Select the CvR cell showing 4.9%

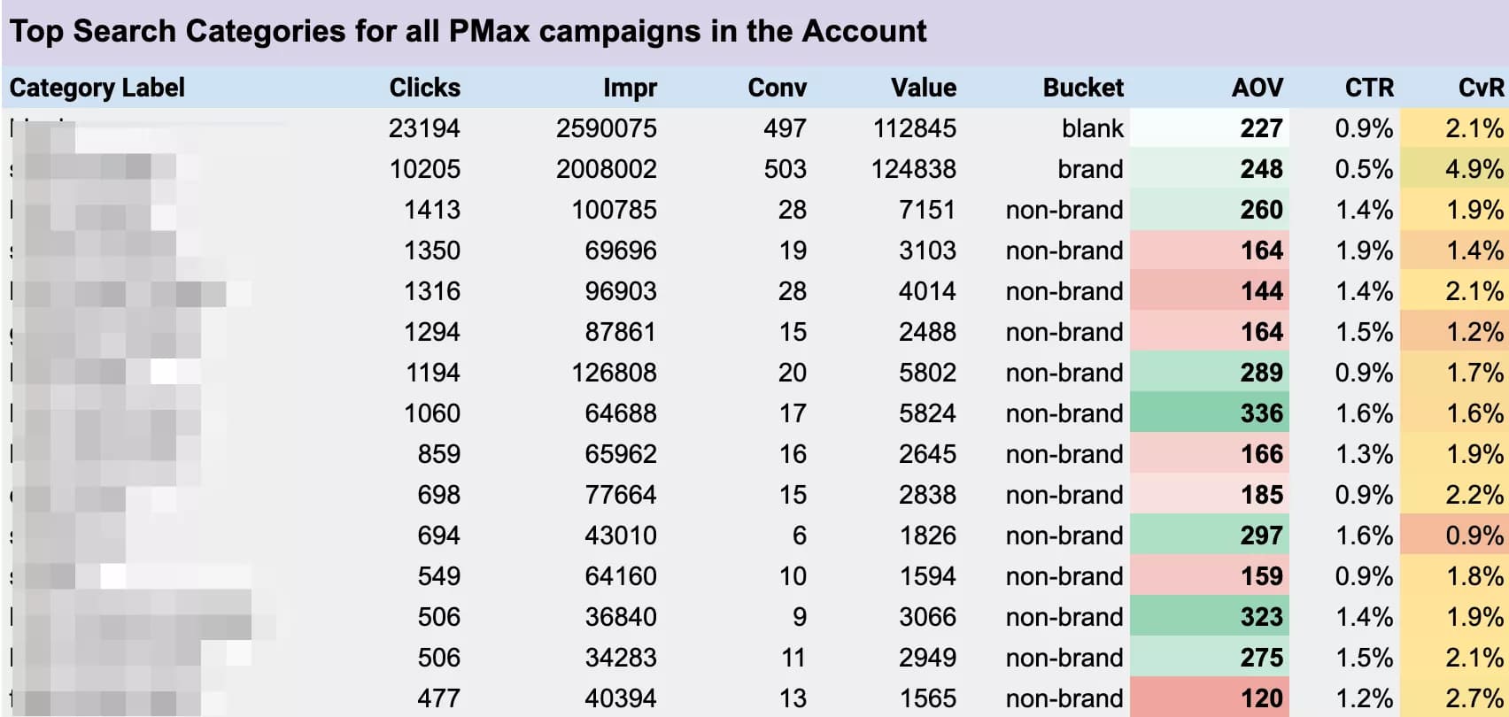pos(1474,169)
